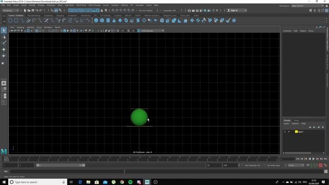The width and height of the screenshot is (329, 185).
Task: Choose the Paint selection brush tool
Action: 4,43
